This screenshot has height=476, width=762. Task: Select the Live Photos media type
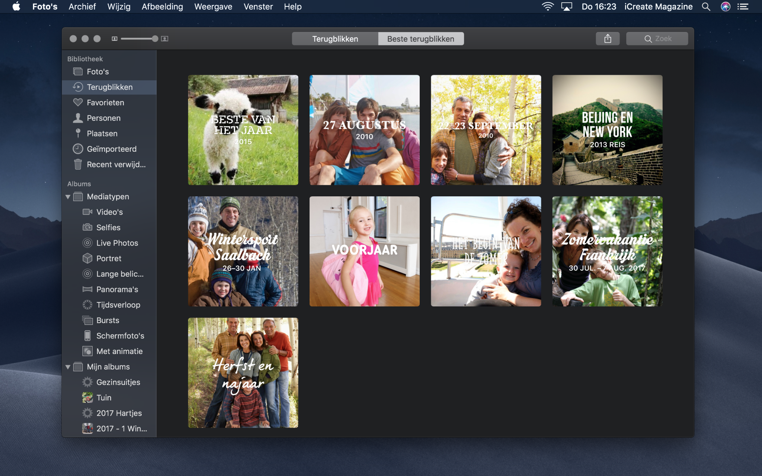[x=117, y=243]
